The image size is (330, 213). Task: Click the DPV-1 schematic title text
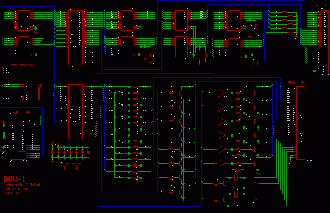15,179
